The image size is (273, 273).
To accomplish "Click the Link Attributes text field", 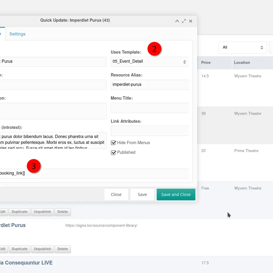I will click(x=149, y=131).
